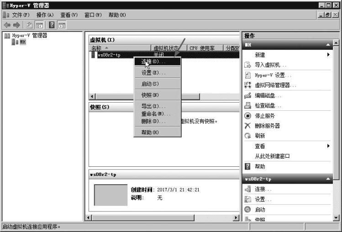Choose 设置(E)... in the context menu
This screenshot has height=232, width=342.
(157, 72)
